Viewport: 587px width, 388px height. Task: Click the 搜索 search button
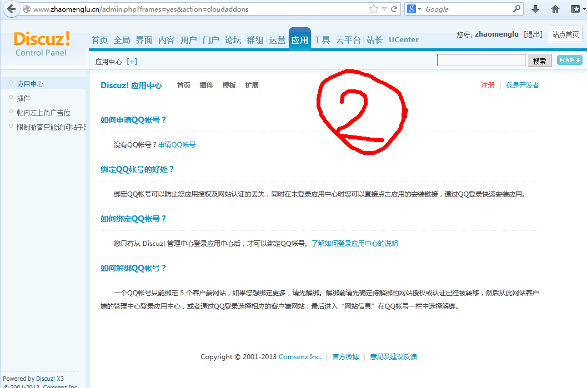pyautogui.click(x=539, y=61)
